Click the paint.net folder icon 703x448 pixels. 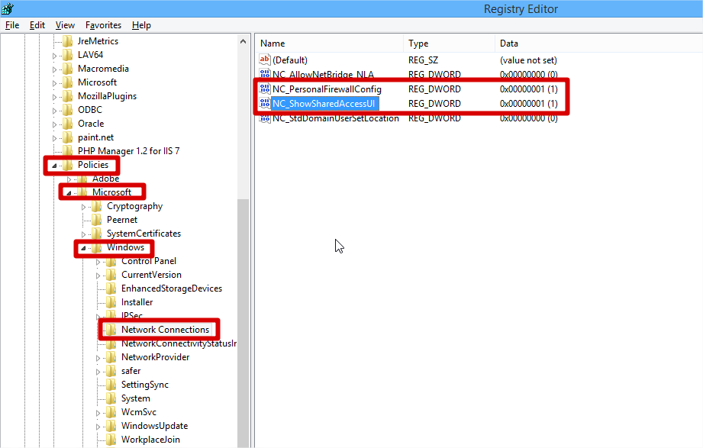coord(68,137)
